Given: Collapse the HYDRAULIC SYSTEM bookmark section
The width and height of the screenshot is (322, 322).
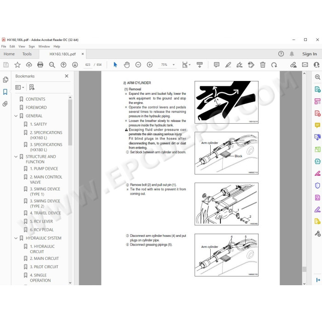Looking at the screenshot, I should pyautogui.click(x=16, y=238).
